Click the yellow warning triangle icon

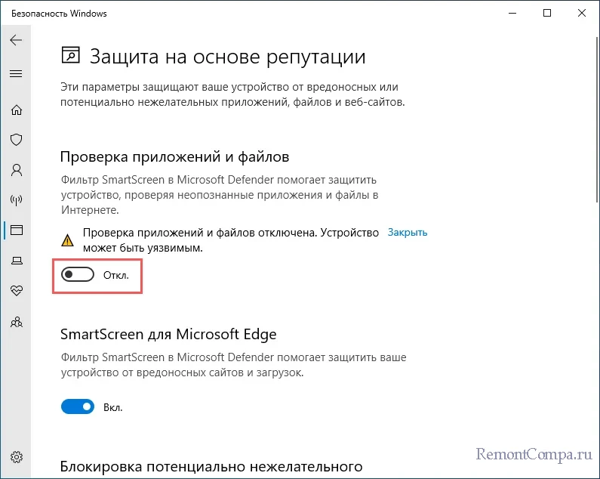click(x=67, y=240)
